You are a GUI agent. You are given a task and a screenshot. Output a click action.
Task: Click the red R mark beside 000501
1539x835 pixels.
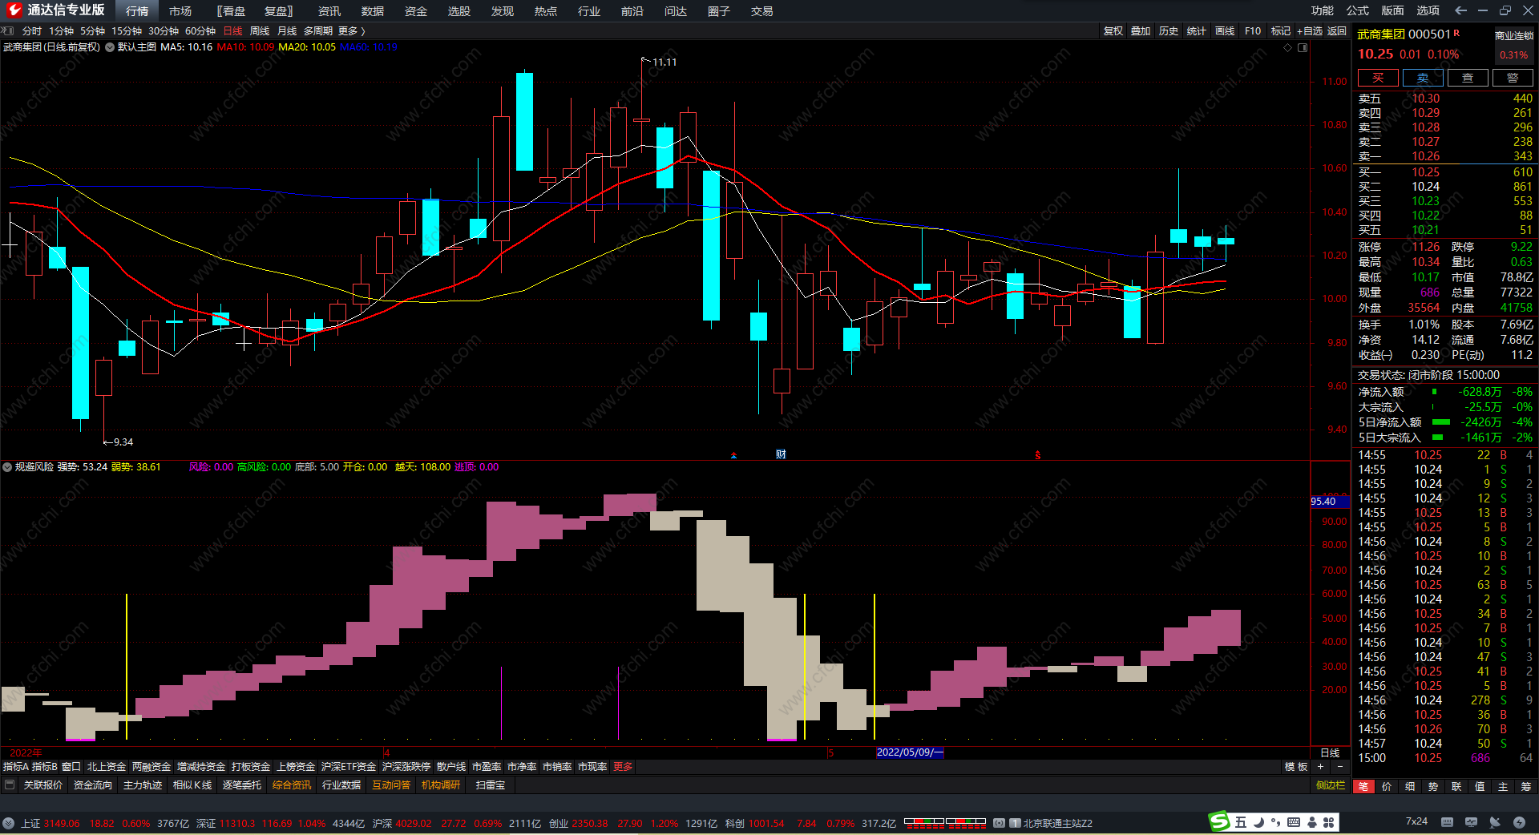point(1456,33)
